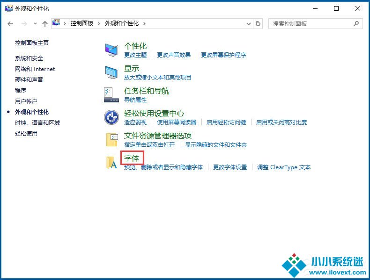
Task: Open the 任务栏和导航 heading link
Action: coord(147,91)
